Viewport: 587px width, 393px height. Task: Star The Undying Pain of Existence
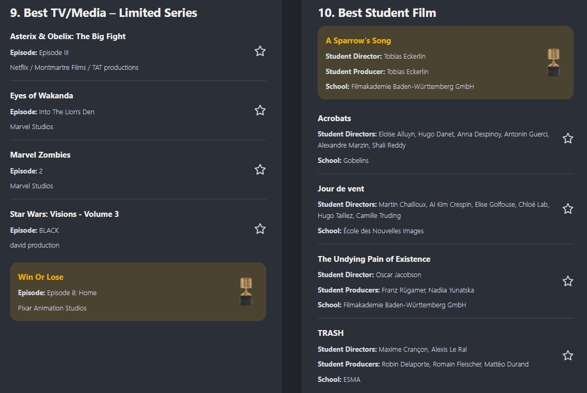pyautogui.click(x=567, y=281)
